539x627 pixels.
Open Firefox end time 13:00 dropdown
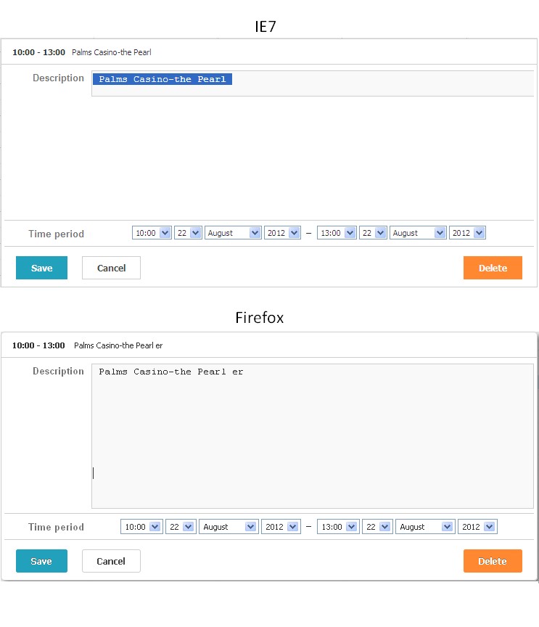tap(338, 527)
